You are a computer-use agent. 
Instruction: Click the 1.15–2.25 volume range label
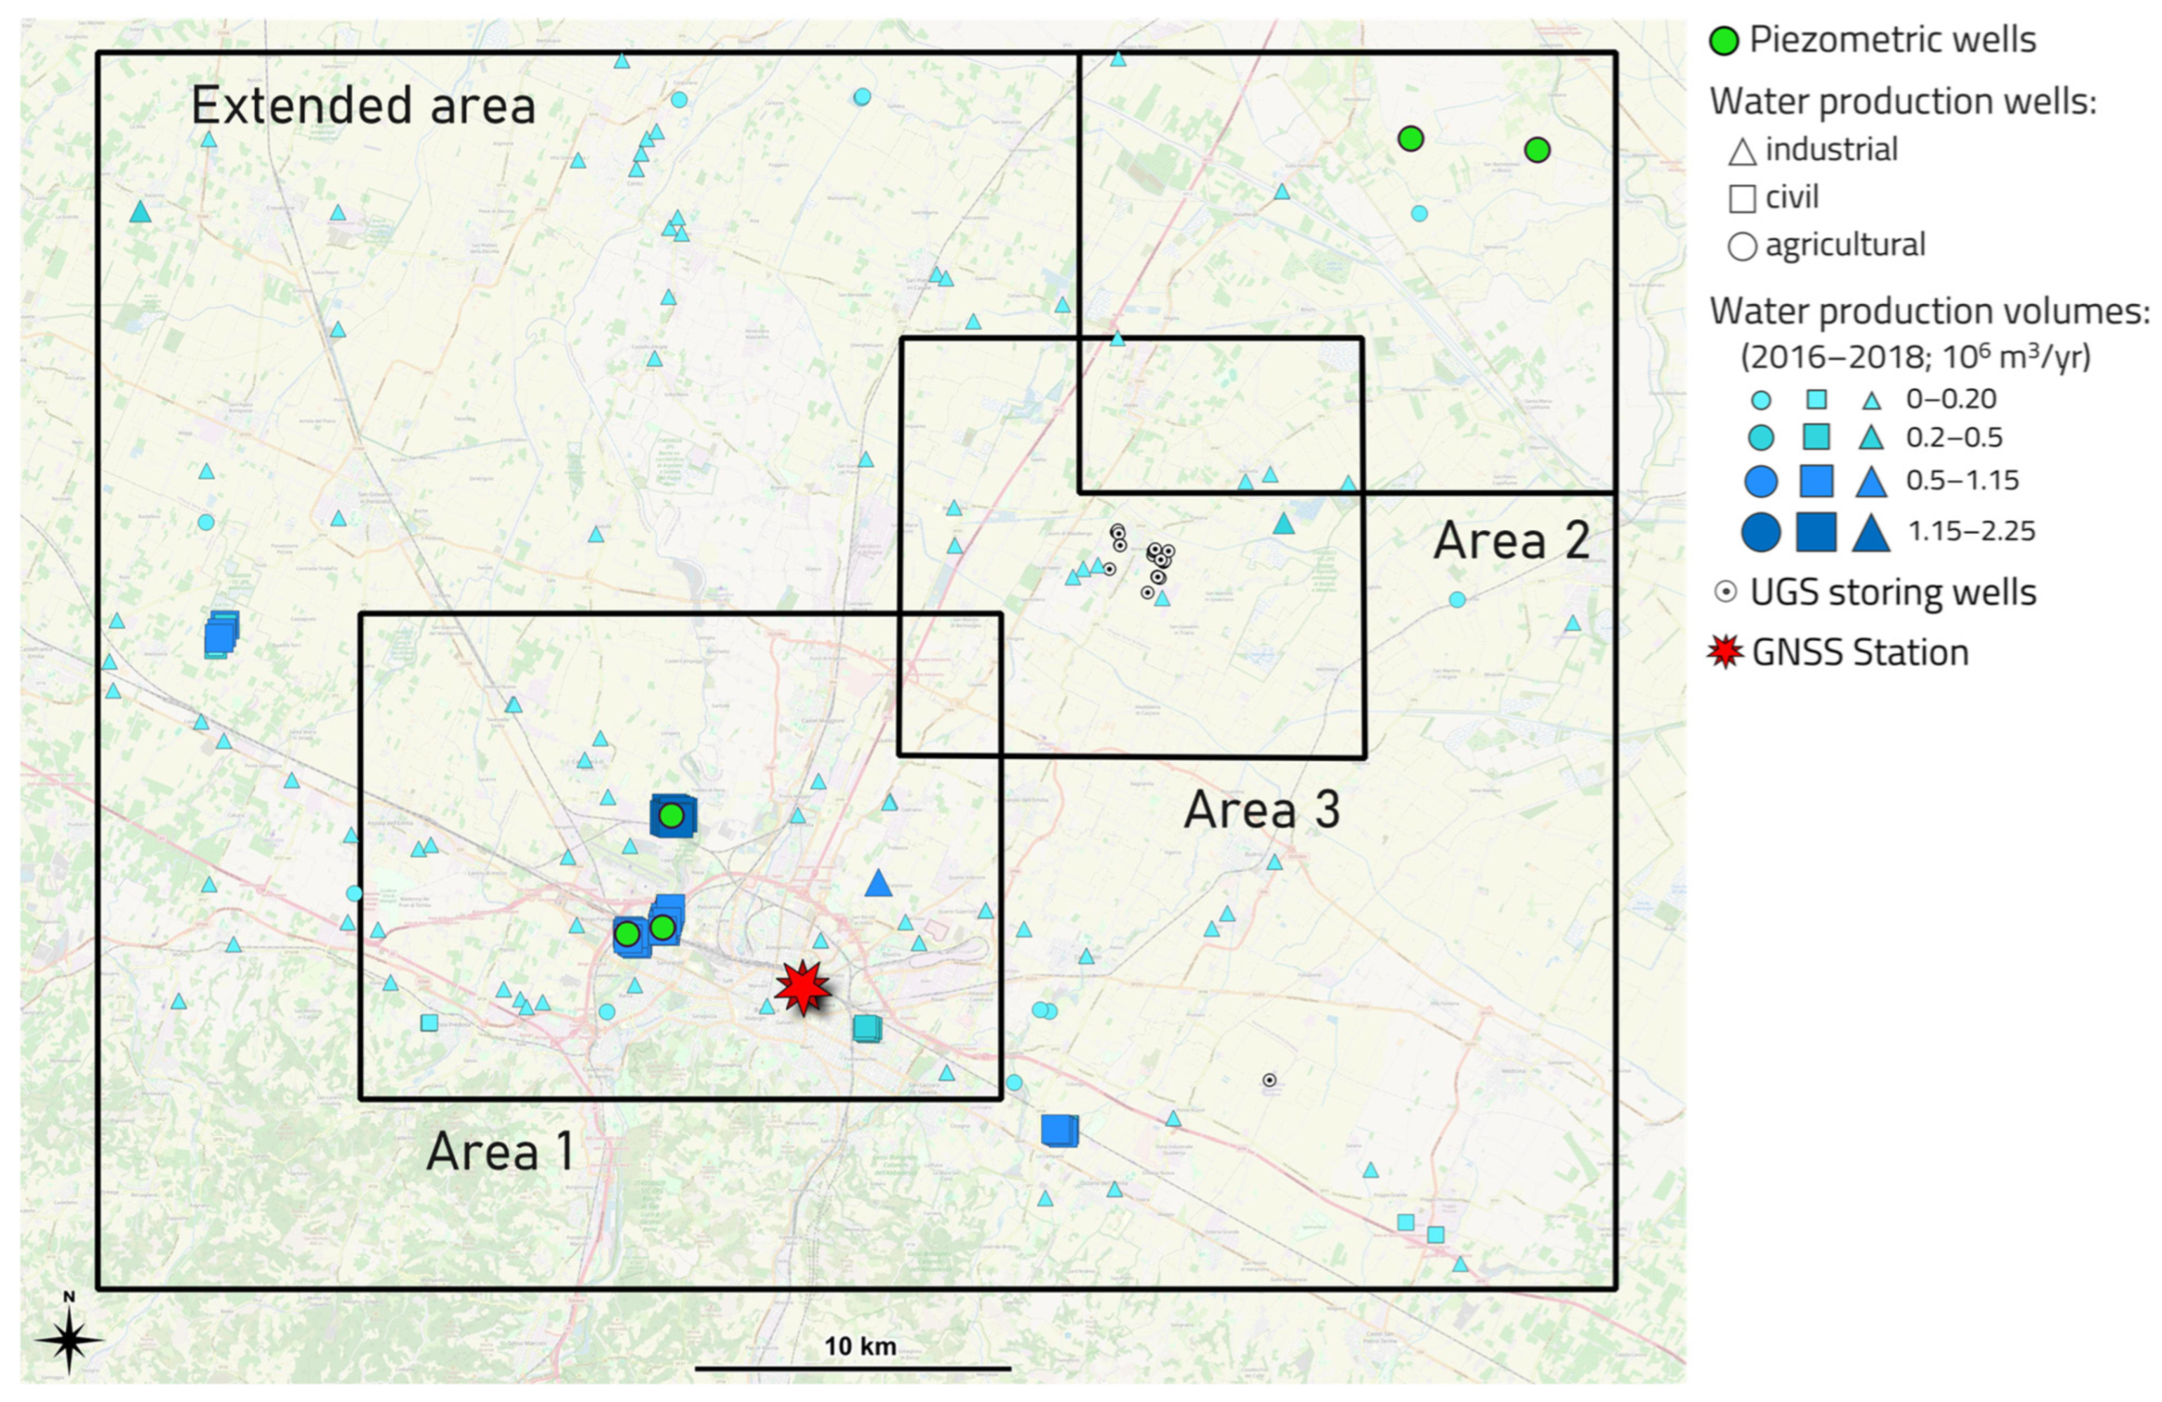point(1971,531)
